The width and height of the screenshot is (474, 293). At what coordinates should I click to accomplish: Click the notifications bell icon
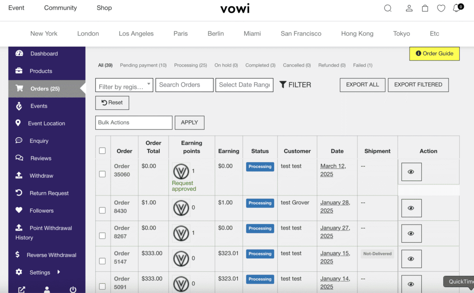point(457,8)
